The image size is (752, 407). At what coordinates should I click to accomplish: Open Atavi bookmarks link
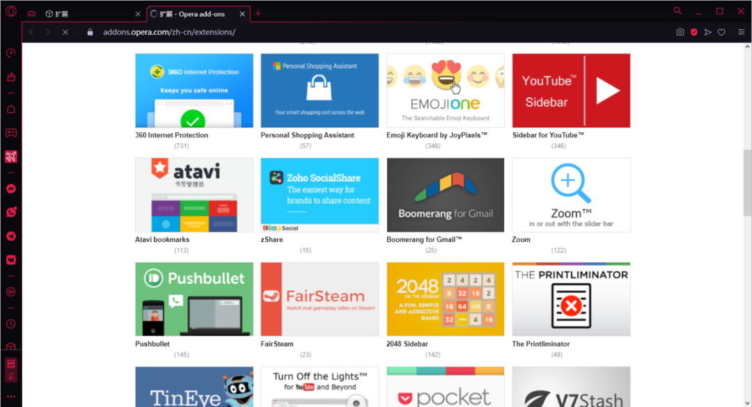click(x=162, y=240)
